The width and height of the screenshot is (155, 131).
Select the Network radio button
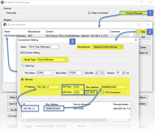click(22, 79)
